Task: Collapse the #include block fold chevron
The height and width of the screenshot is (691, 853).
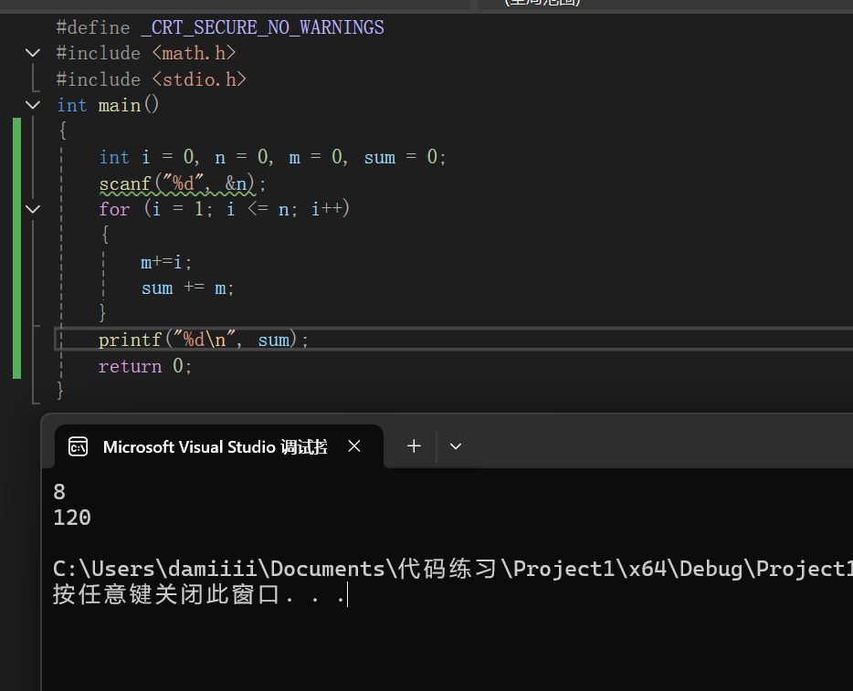Action: 33,53
